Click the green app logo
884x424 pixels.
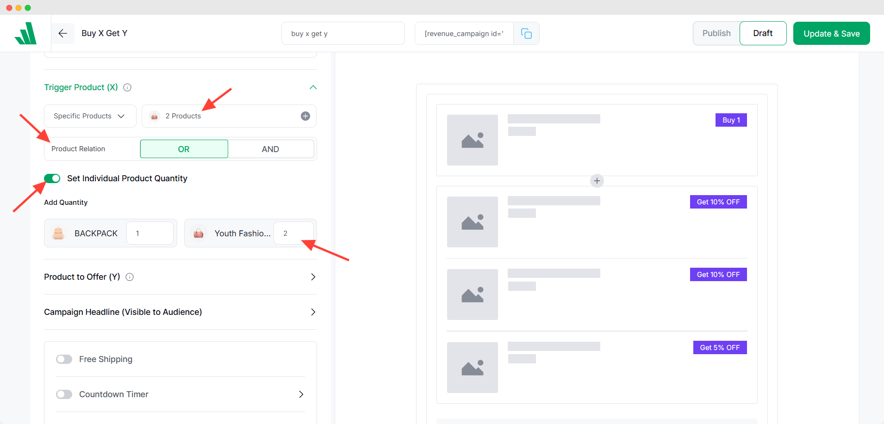point(25,33)
